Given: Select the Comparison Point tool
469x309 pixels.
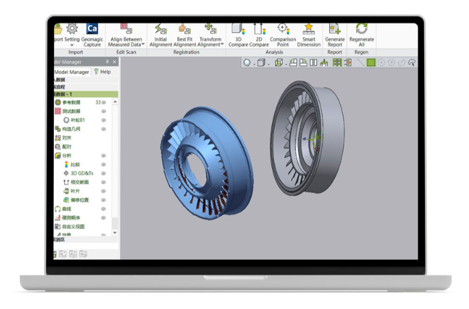Looking at the screenshot, I should pyautogui.click(x=282, y=35).
